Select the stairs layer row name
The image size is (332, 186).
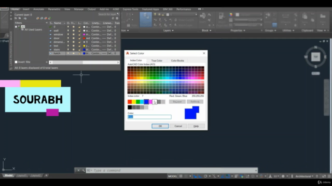(x=57, y=50)
